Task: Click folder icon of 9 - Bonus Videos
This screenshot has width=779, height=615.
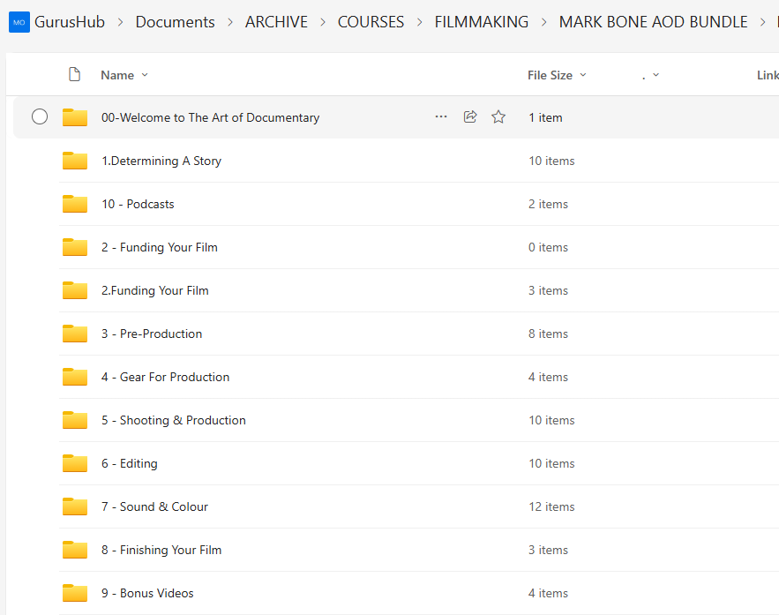Action: coord(75,593)
